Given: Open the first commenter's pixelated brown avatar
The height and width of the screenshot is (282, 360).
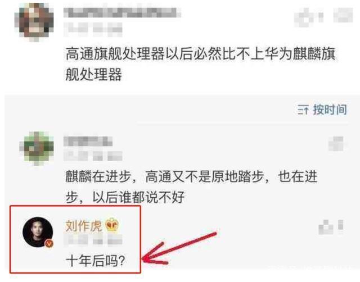Looking at the screenshot, I should (x=34, y=22).
